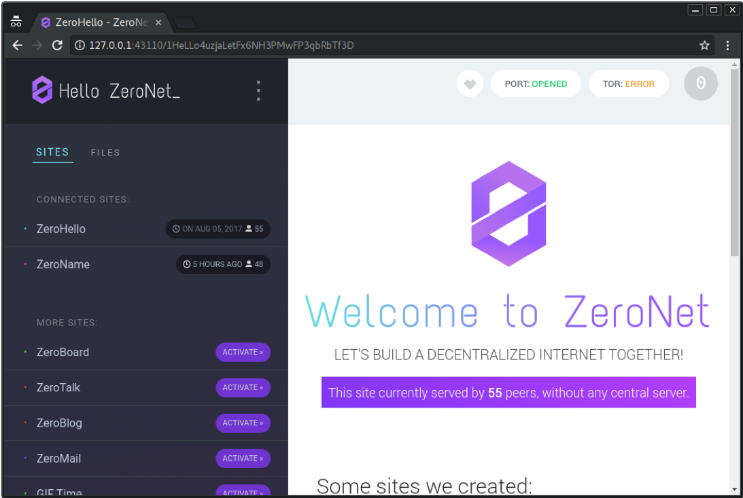Switch to the FILES tab
Viewport: 743px width, 498px height.
point(105,152)
